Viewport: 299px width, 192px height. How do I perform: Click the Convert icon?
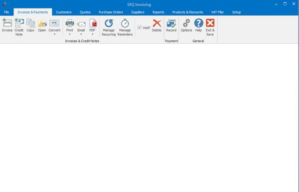click(x=54, y=23)
